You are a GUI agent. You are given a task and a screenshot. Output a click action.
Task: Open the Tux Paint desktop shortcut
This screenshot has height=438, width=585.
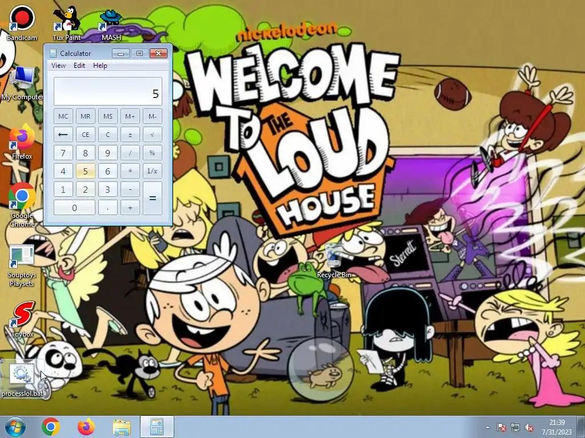coord(66,23)
